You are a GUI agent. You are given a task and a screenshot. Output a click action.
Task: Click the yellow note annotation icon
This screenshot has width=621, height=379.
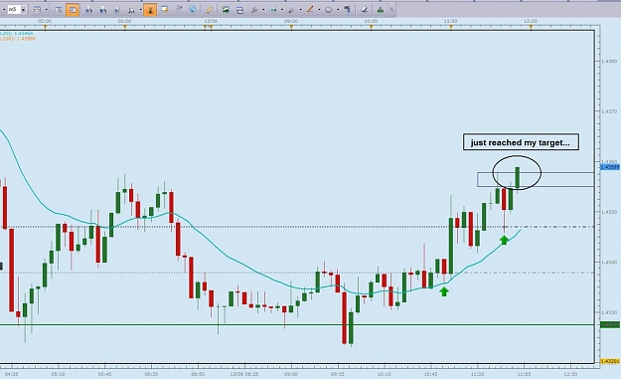click(164, 10)
